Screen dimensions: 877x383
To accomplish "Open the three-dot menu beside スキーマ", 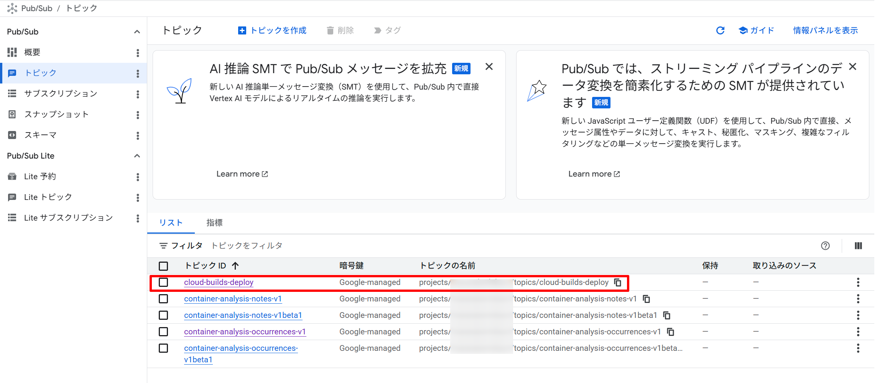I will tap(138, 136).
